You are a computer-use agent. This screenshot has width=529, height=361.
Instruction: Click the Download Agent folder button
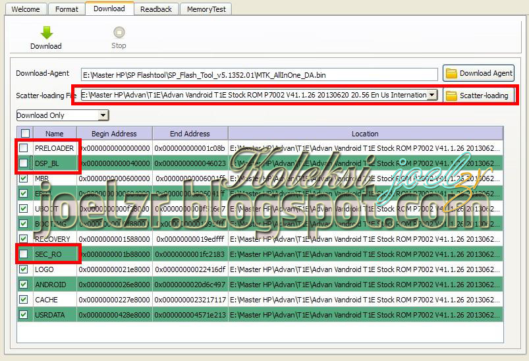[x=478, y=73]
